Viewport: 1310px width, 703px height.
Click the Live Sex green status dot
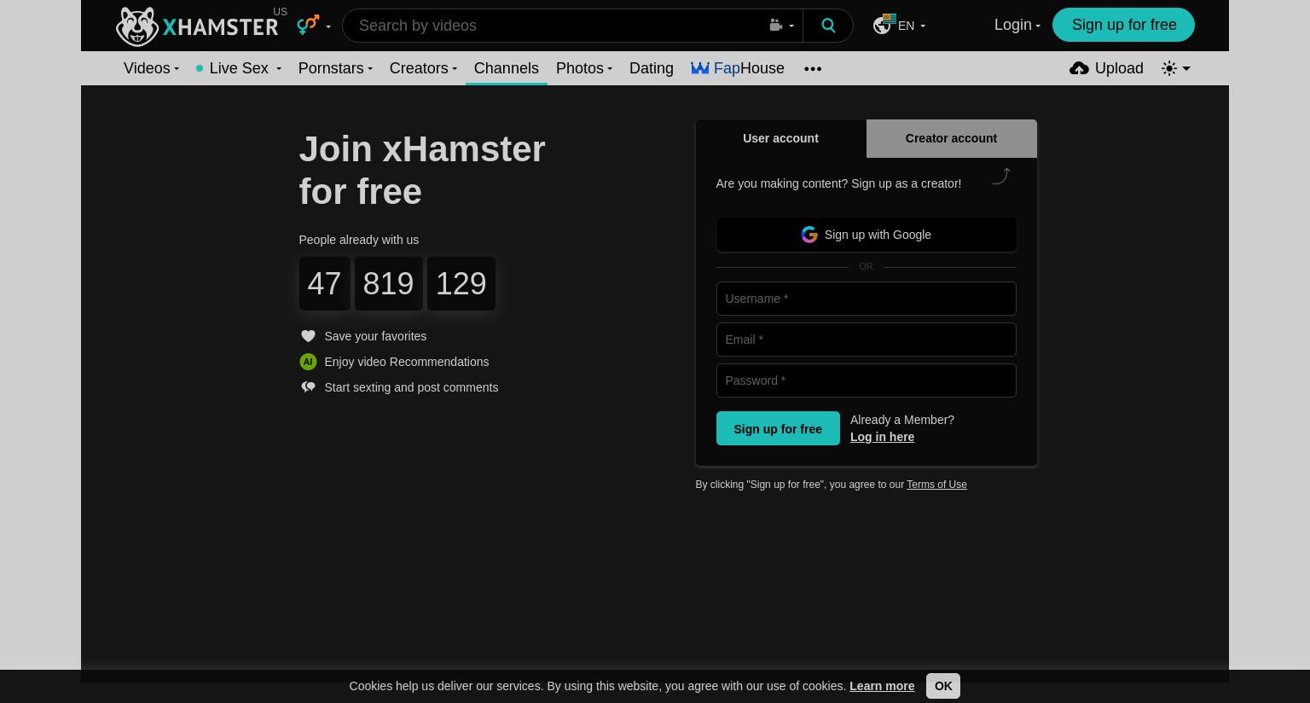click(200, 68)
